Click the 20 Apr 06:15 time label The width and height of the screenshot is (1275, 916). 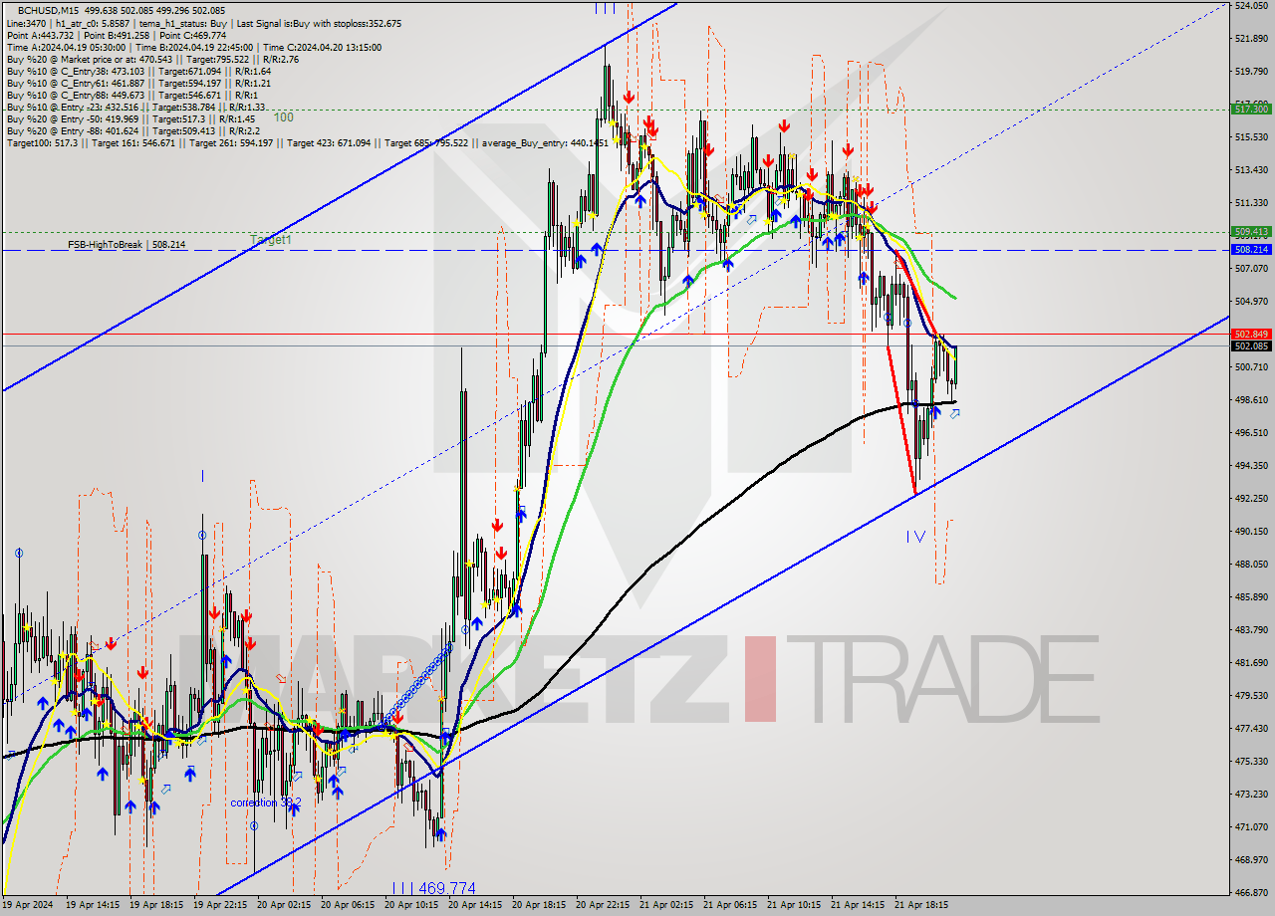(350, 905)
